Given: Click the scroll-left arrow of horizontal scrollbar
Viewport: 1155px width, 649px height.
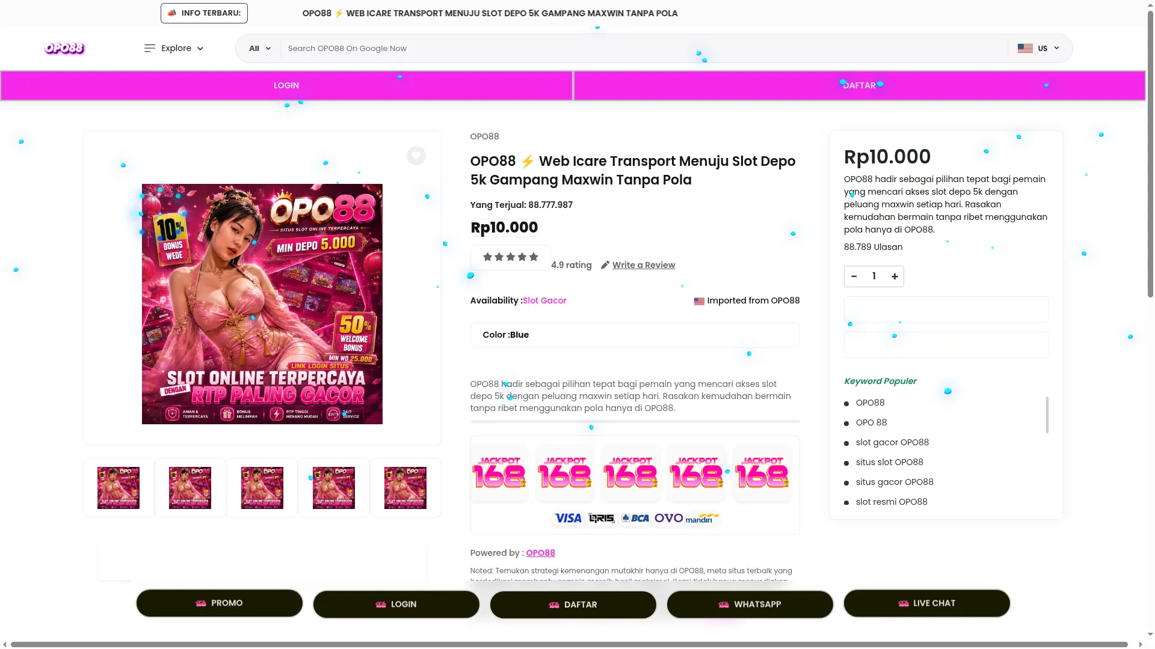Looking at the screenshot, I should [x=5, y=644].
